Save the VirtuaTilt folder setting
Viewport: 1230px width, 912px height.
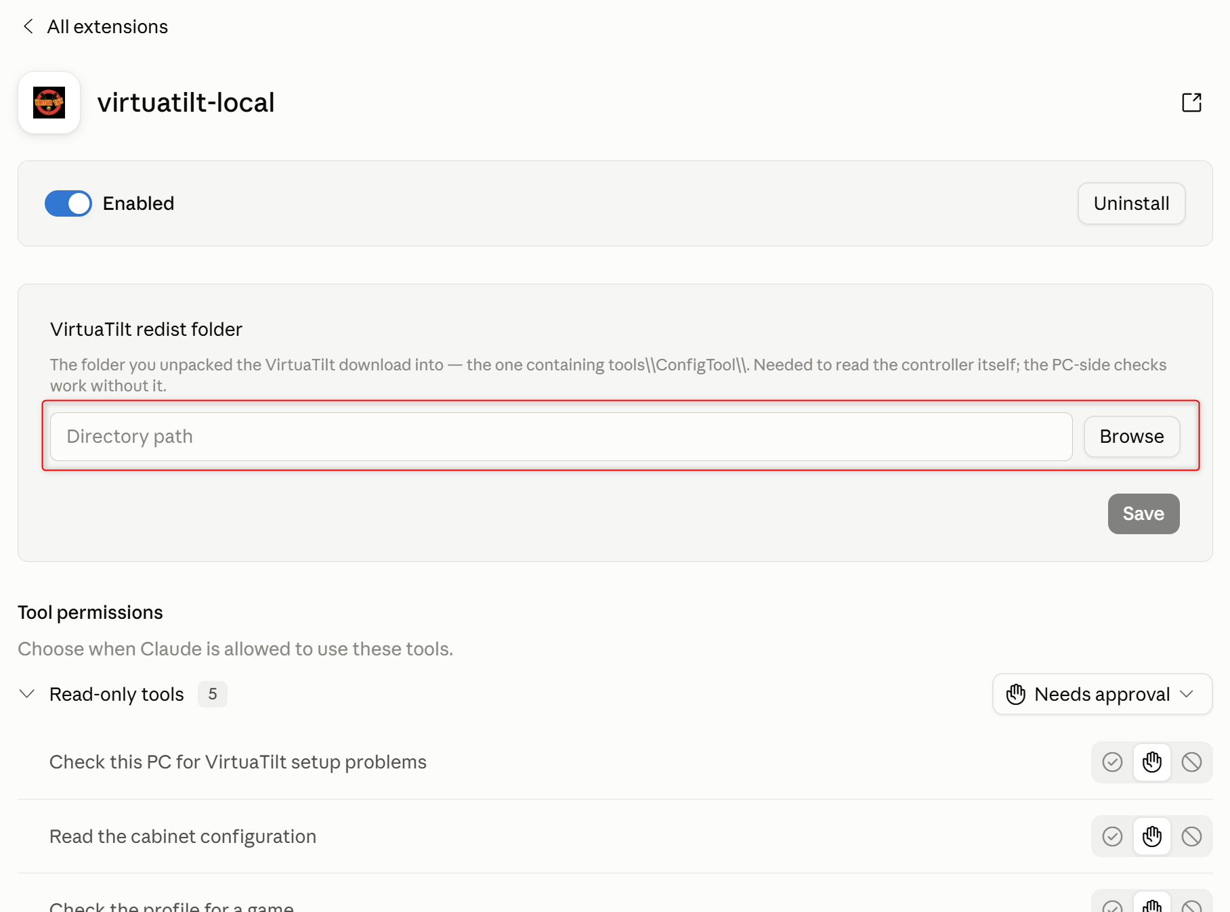coord(1143,514)
